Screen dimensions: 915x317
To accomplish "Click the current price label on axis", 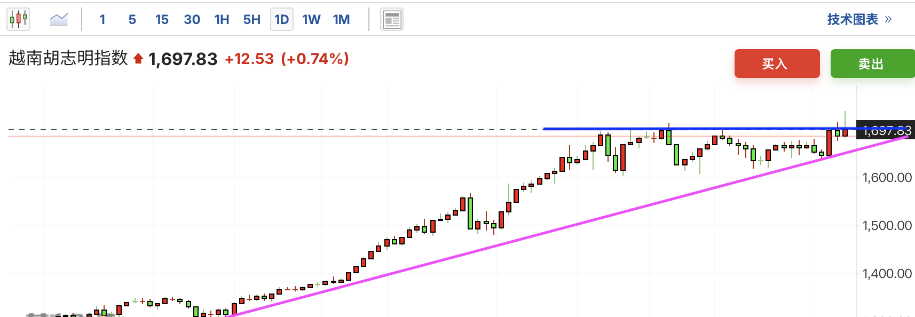I will (887, 131).
